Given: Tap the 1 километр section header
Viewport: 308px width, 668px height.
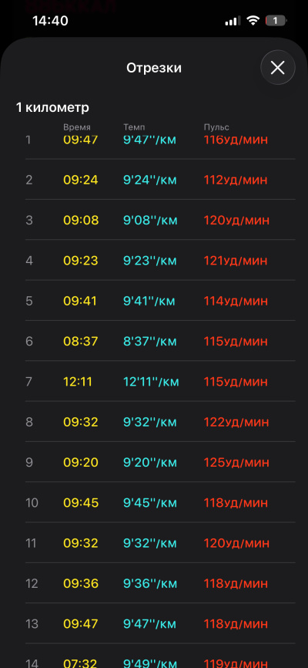Looking at the screenshot, I should (53, 108).
